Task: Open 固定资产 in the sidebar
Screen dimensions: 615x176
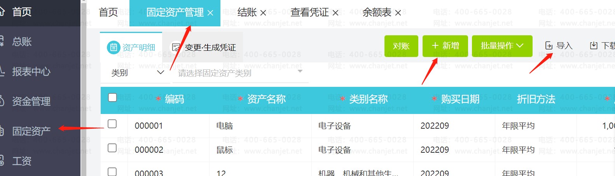Action: [x=31, y=131]
